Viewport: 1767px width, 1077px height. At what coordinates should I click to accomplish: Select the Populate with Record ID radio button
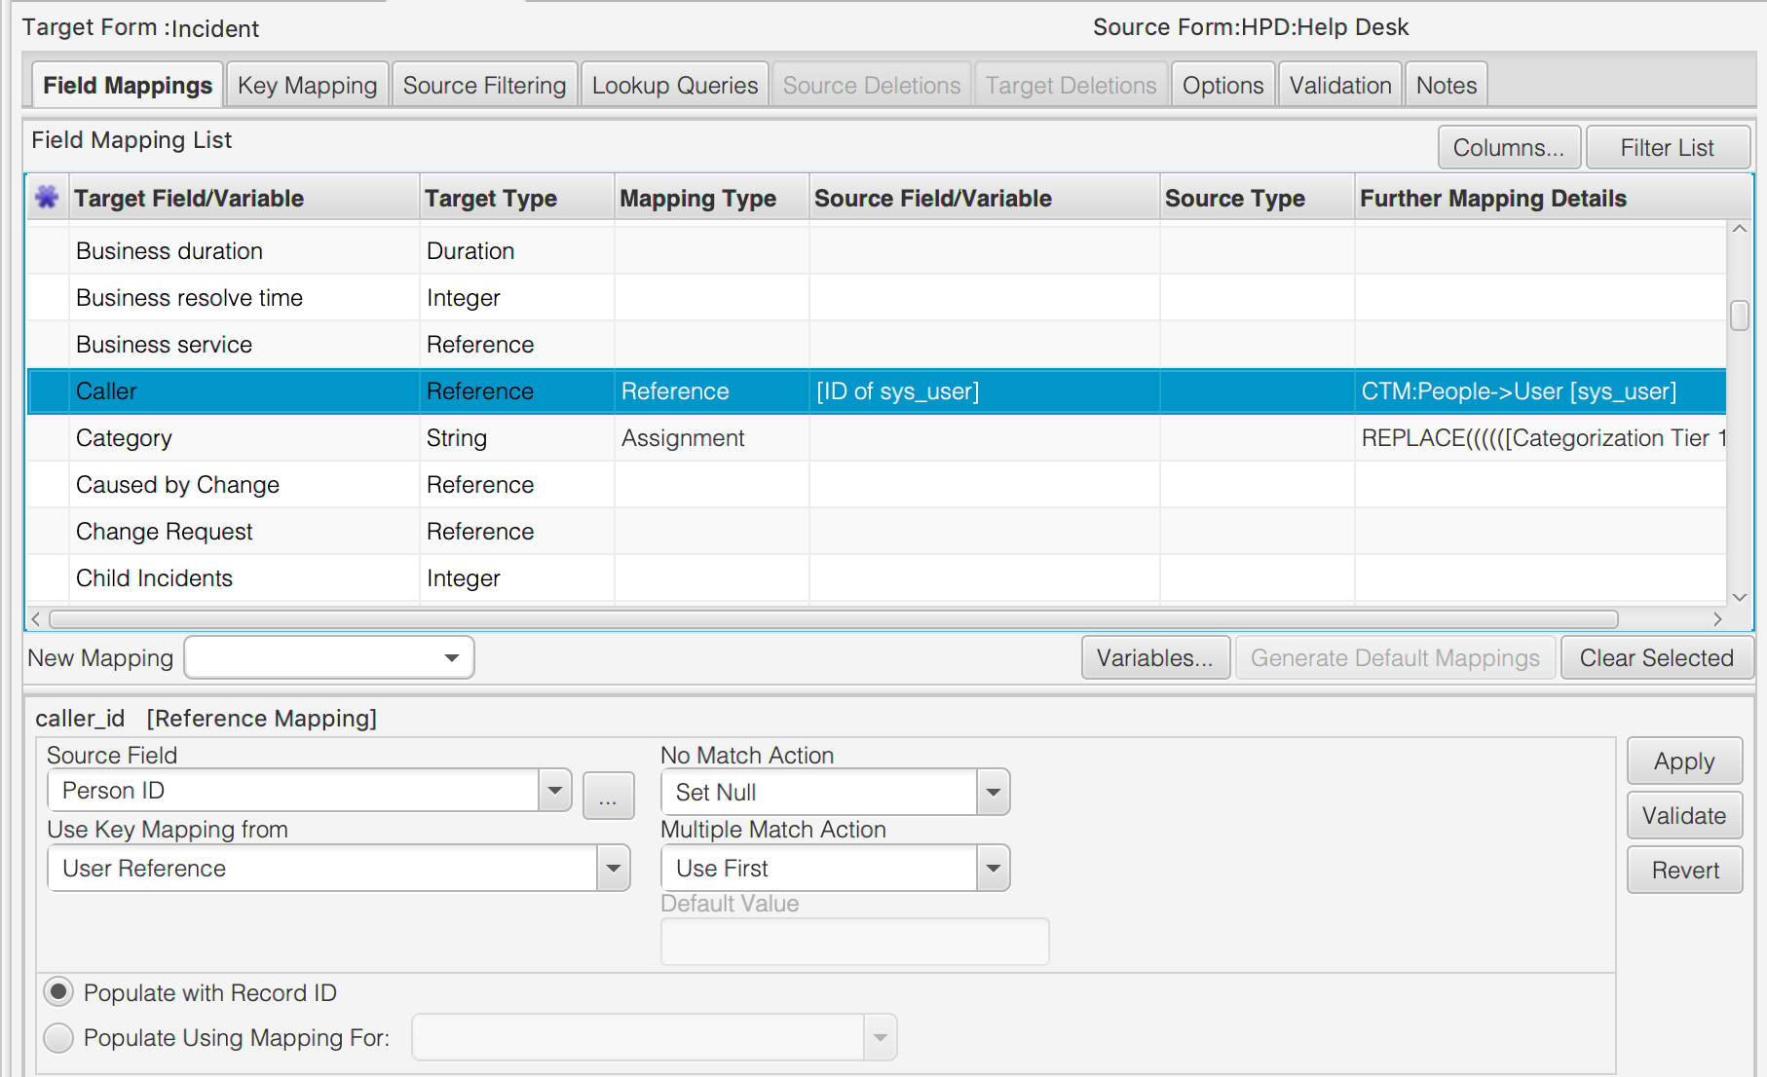(x=58, y=991)
